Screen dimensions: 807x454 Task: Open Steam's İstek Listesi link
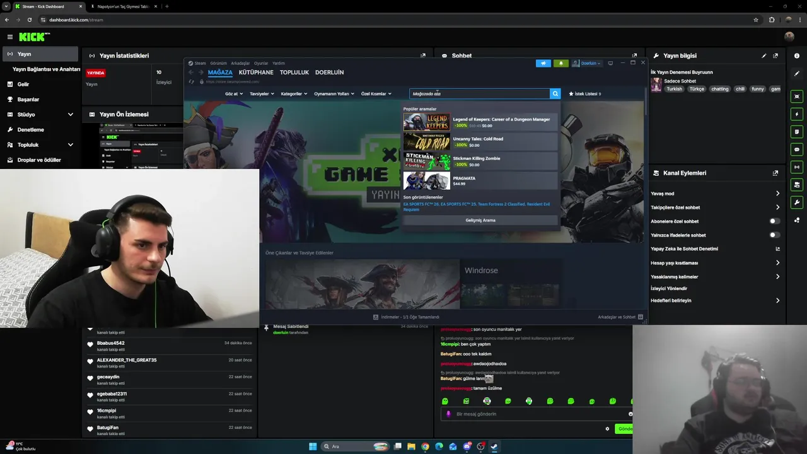[584, 94]
